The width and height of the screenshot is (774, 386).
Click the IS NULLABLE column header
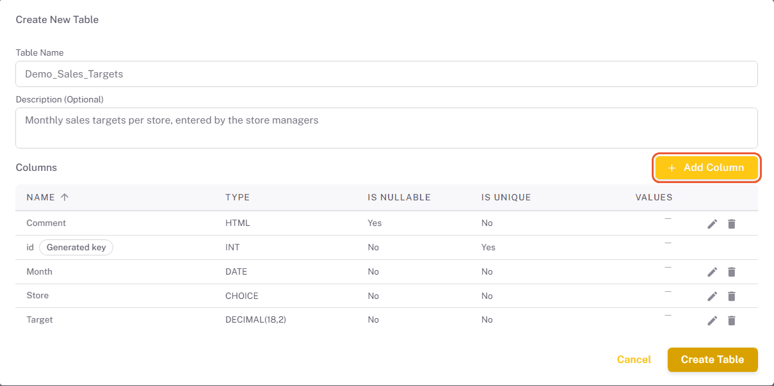pos(399,197)
